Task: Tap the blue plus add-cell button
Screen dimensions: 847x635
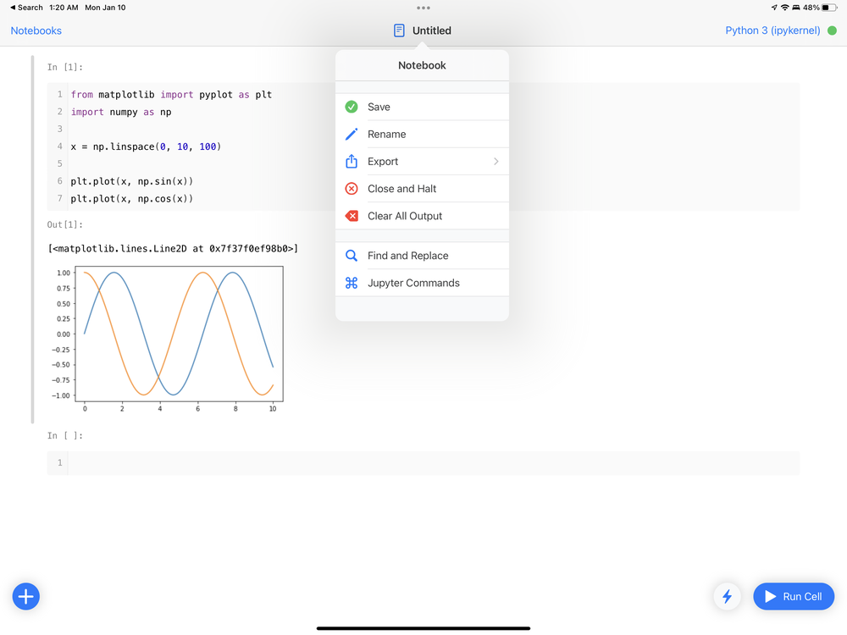Action: 26,596
